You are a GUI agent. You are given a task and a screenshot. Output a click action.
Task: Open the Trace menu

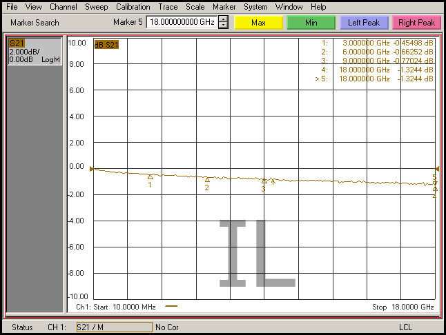pyautogui.click(x=168, y=7)
